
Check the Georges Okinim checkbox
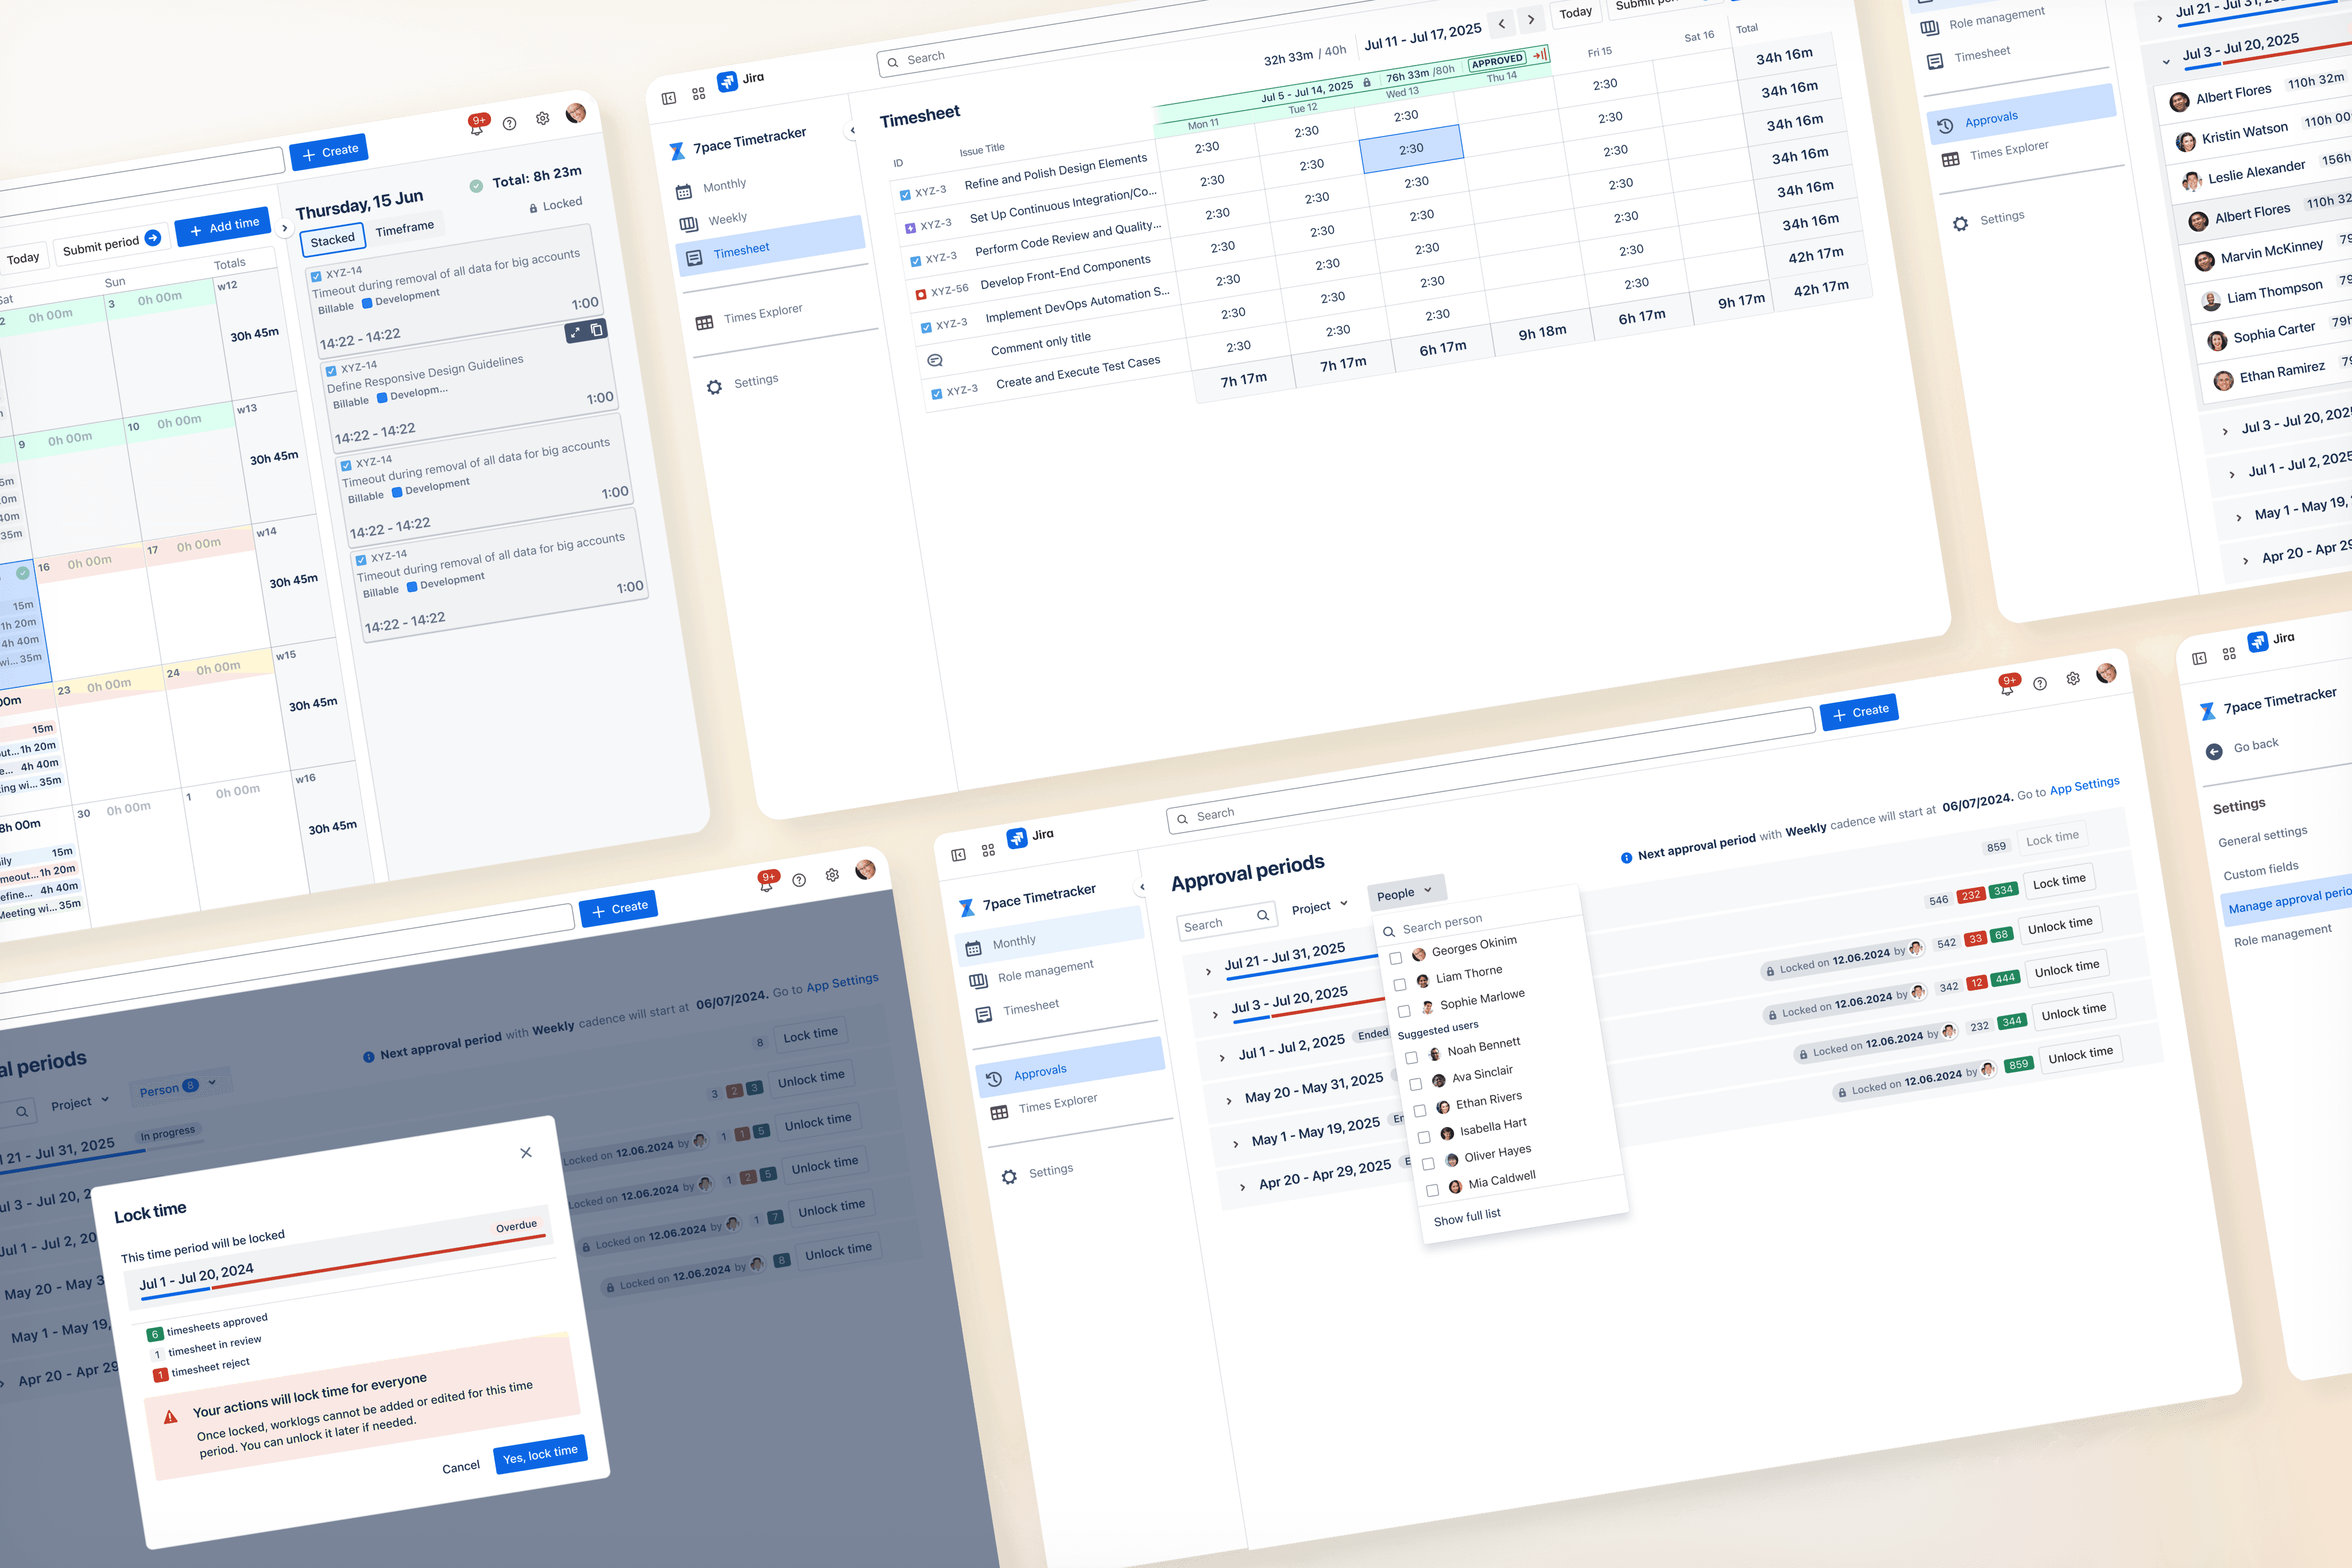click(1396, 958)
